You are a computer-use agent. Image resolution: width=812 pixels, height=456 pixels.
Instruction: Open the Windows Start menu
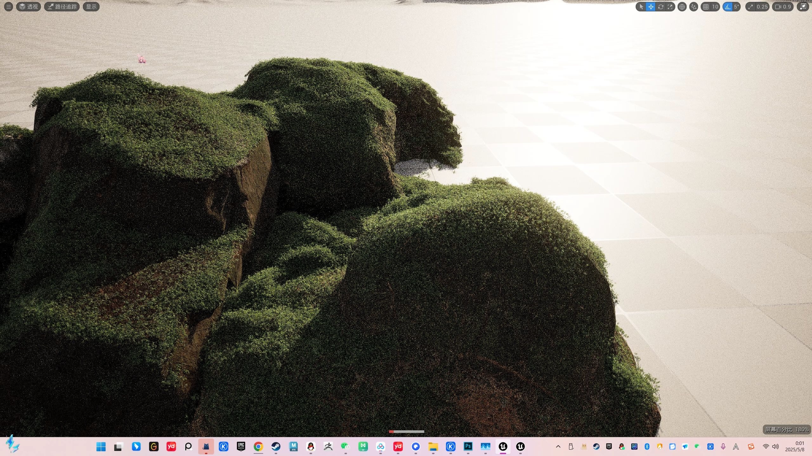(101, 446)
